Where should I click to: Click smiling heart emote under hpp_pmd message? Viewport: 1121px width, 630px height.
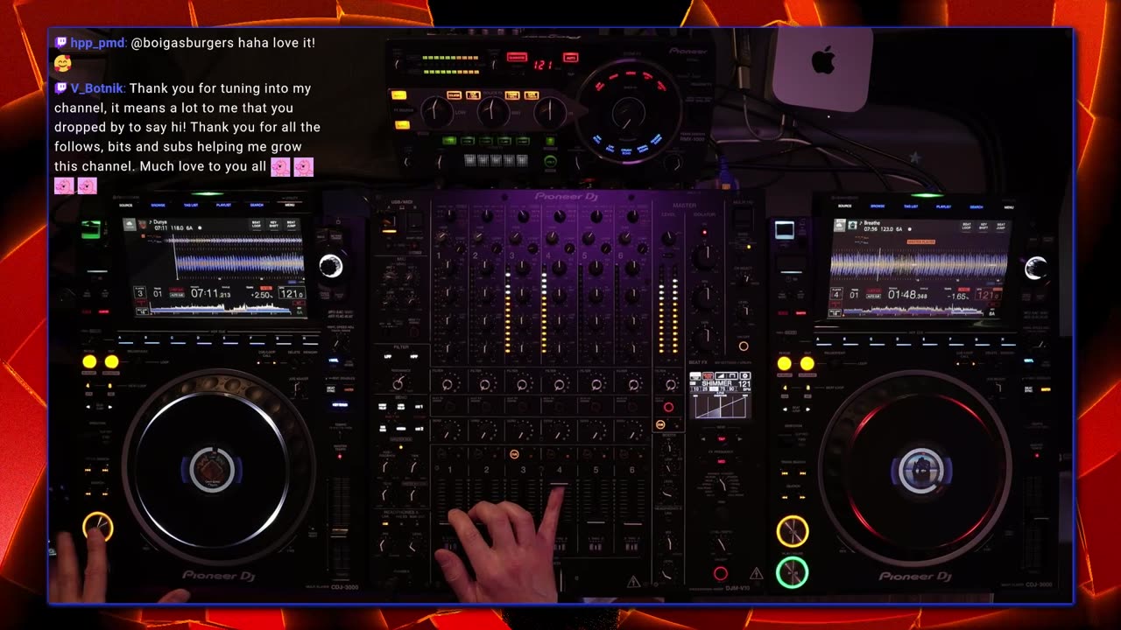pos(62,63)
